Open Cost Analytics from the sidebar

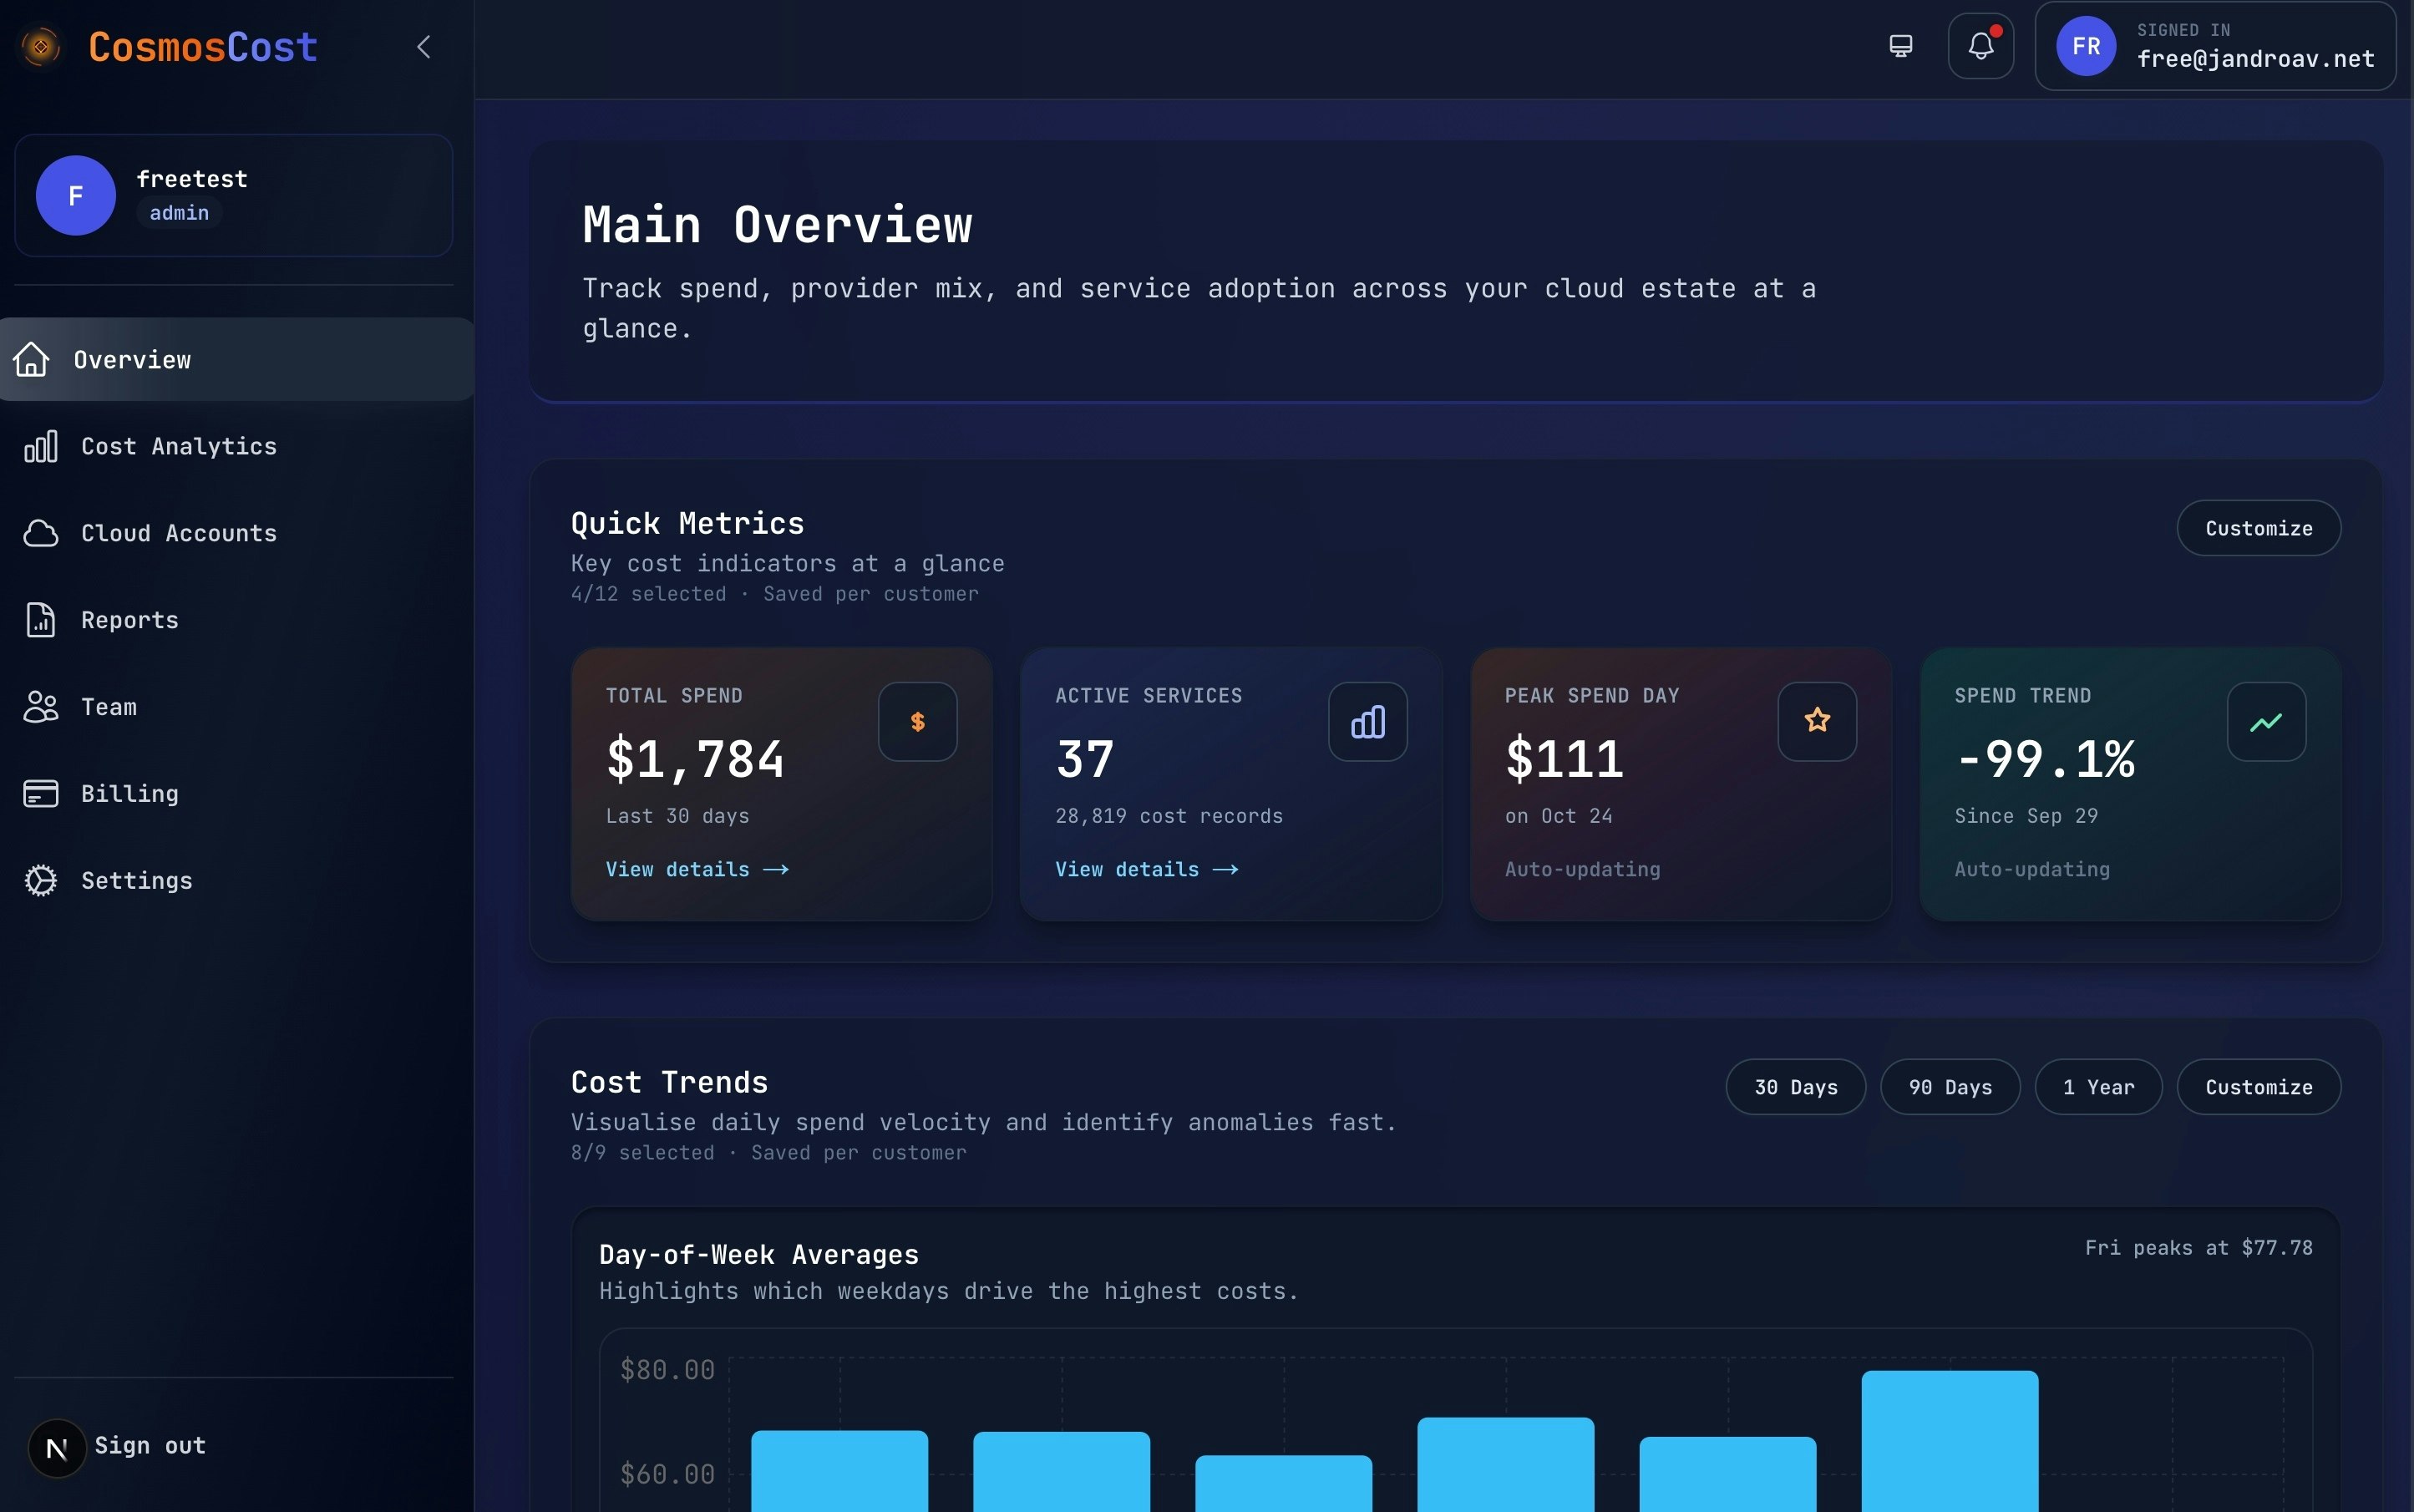point(179,446)
